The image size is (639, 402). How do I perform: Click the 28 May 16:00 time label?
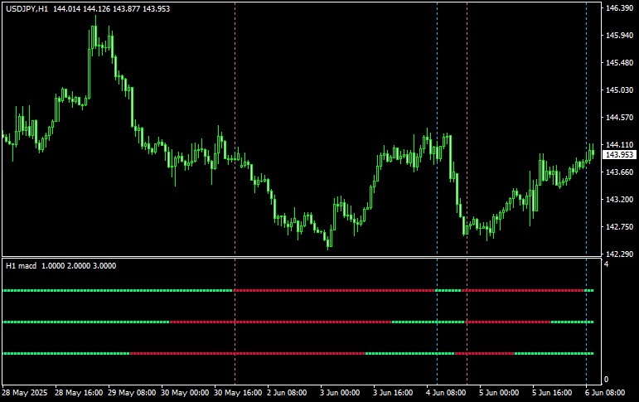(x=79, y=393)
